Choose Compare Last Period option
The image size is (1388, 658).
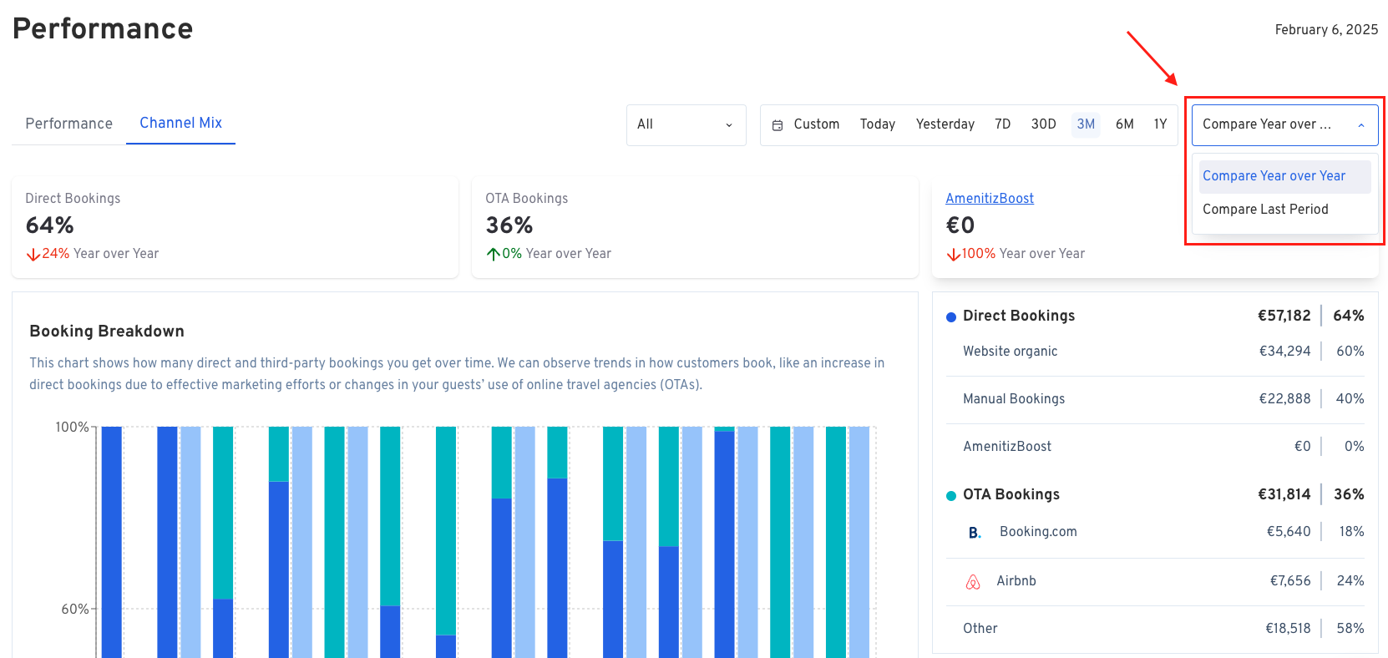tap(1284, 210)
